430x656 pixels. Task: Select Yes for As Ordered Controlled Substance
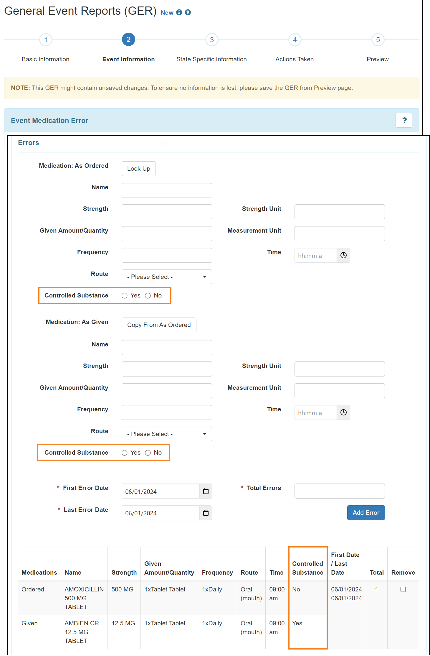[125, 296]
